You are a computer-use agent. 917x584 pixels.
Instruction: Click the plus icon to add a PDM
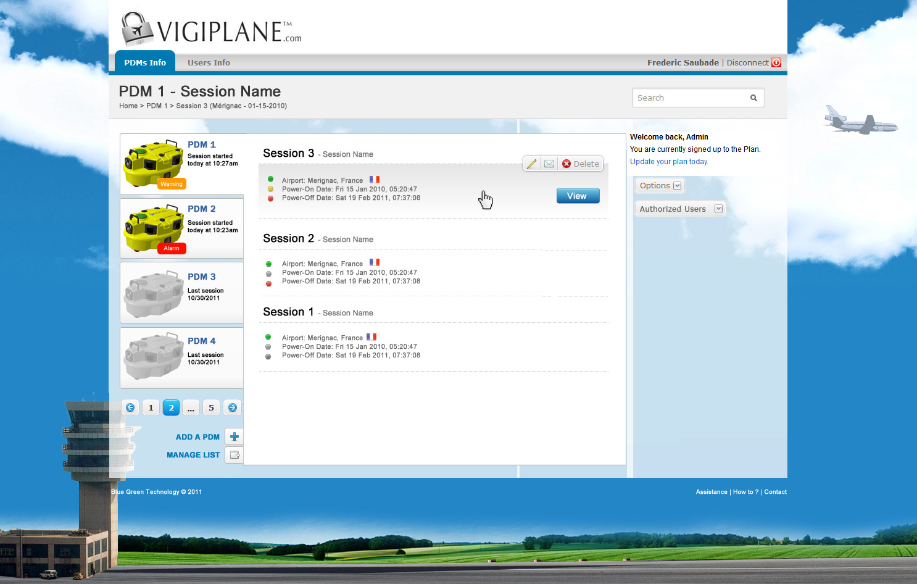pyautogui.click(x=234, y=436)
